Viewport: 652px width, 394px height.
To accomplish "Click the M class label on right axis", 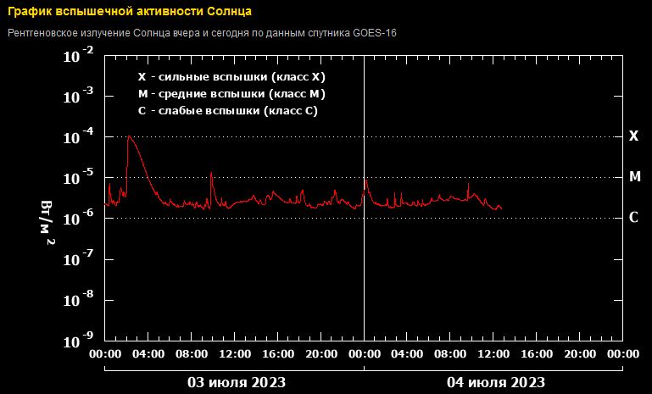I will pyautogui.click(x=634, y=177).
